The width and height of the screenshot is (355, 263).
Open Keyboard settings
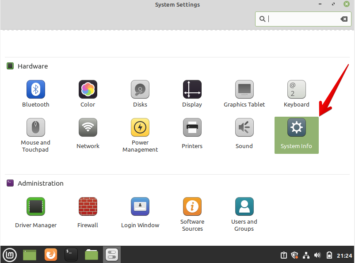[296, 94]
